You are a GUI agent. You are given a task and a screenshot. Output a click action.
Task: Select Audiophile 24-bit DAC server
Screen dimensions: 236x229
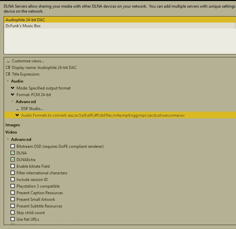[25, 20]
